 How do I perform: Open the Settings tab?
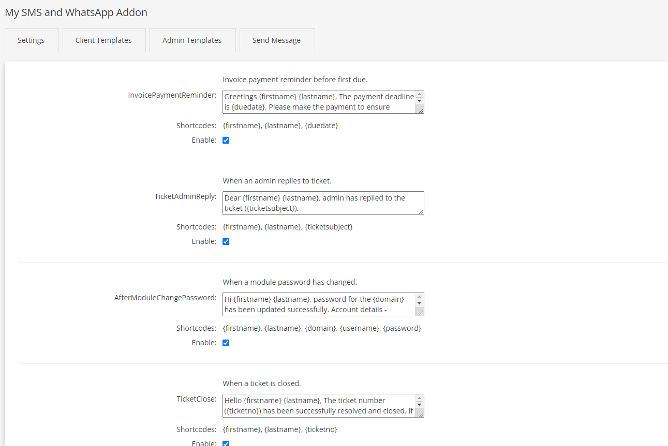(x=31, y=40)
